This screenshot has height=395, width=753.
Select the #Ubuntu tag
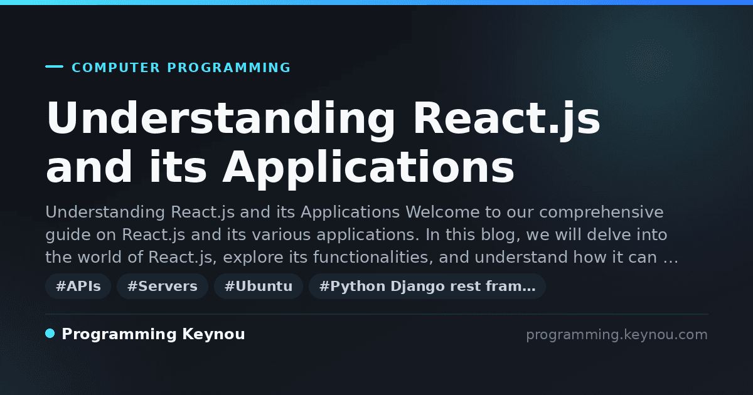click(259, 287)
